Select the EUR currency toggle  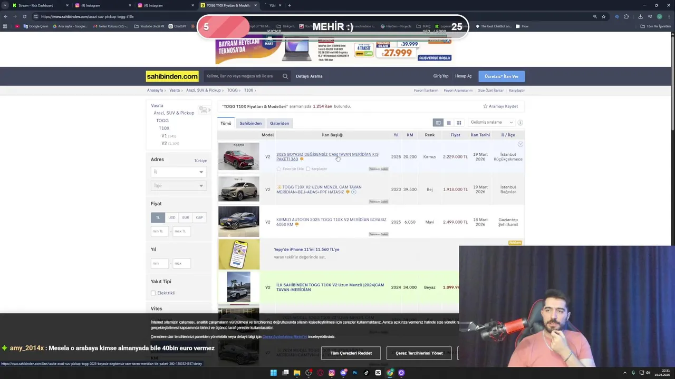point(186,217)
